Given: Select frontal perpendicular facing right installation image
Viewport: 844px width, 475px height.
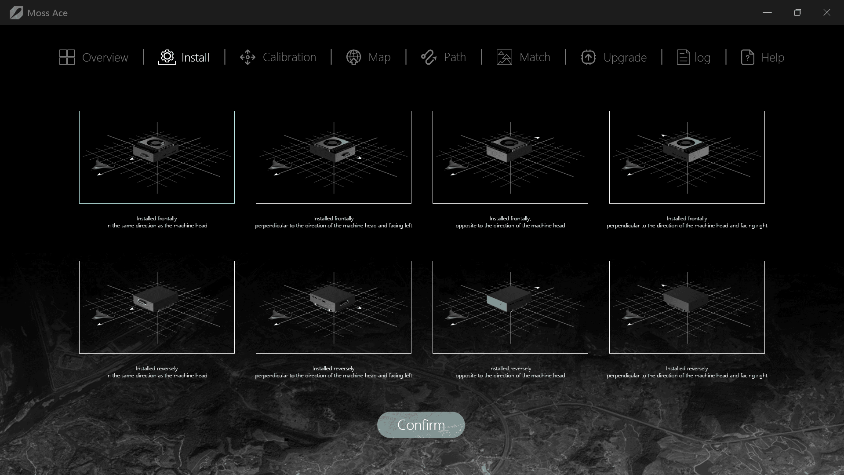Looking at the screenshot, I should point(687,157).
